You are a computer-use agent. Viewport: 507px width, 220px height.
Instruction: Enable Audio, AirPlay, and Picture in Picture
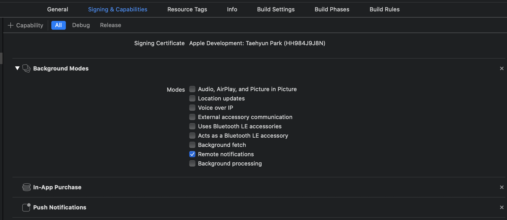(192, 89)
